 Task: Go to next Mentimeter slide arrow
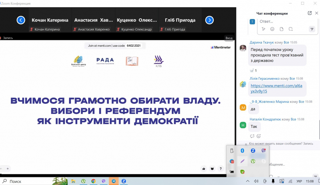pos(7,168)
